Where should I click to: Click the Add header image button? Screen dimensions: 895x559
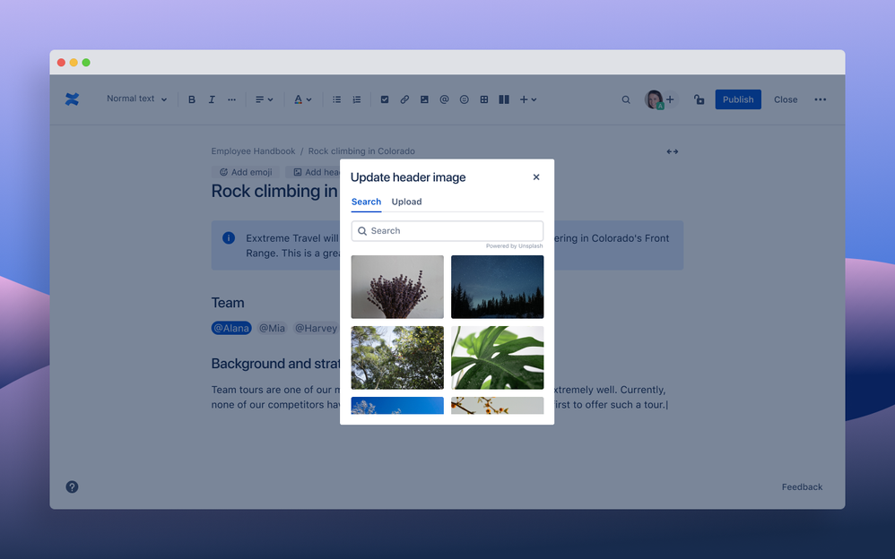click(313, 172)
